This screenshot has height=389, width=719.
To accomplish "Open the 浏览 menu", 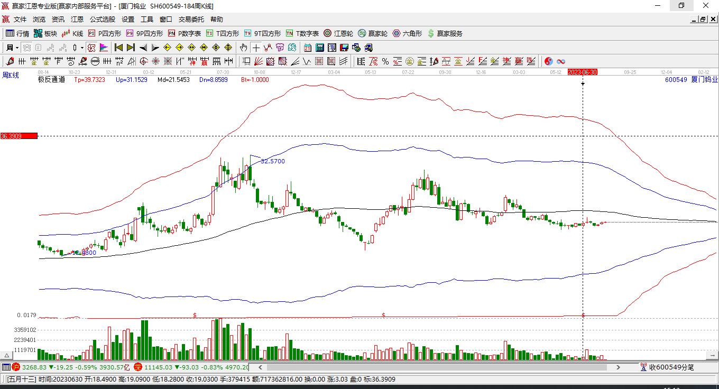I will pyautogui.click(x=39, y=20).
